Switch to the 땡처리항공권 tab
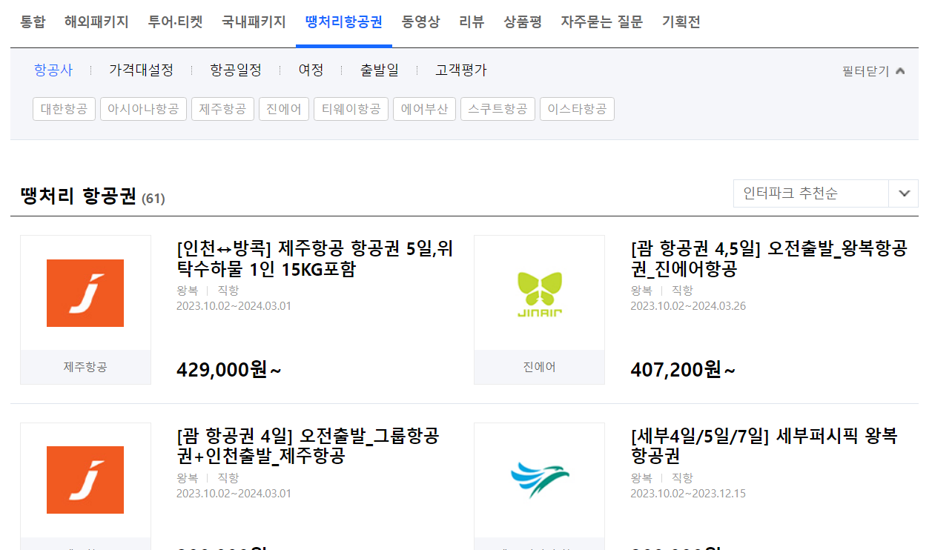932x550 pixels. pyautogui.click(x=343, y=22)
